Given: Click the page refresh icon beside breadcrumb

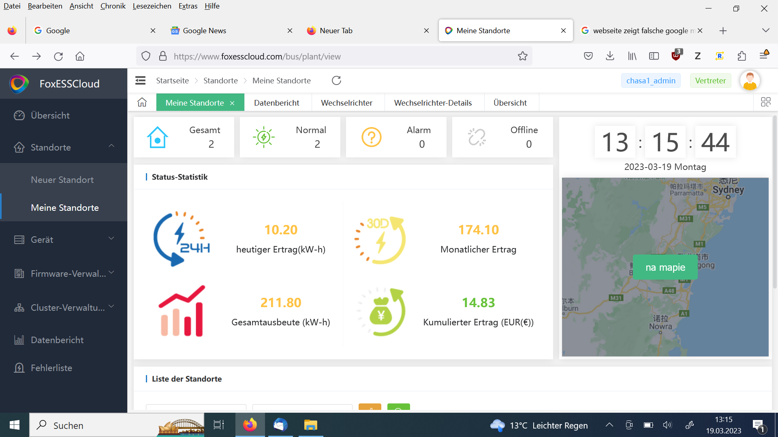Looking at the screenshot, I should point(336,81).
